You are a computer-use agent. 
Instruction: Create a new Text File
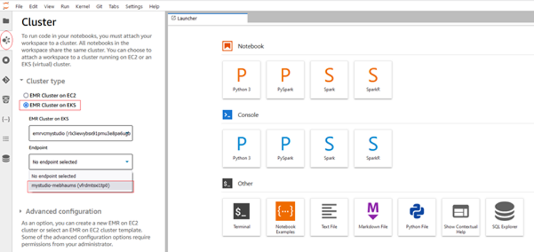click(x=329, y=217)
